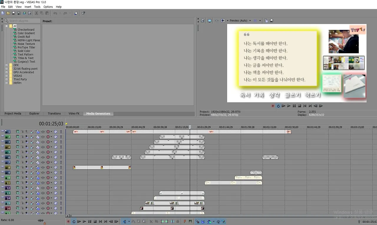This screenshot has height=225, width=377.
Task: Toggle Split Screen View in the preview
Action: pos(223,21)
